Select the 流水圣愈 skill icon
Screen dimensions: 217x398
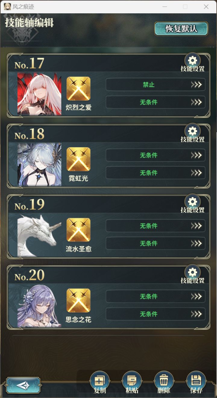point(78,230)
